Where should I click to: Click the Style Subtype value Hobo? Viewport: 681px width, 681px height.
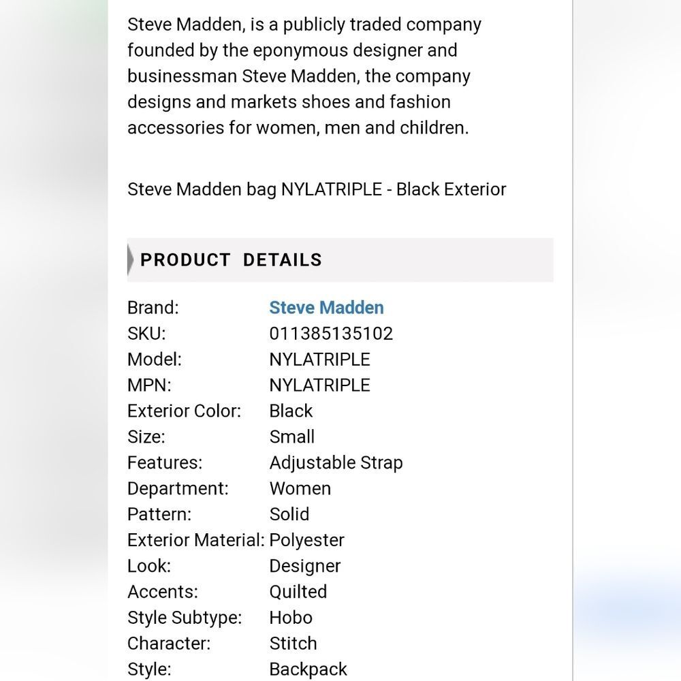point(291,618)
